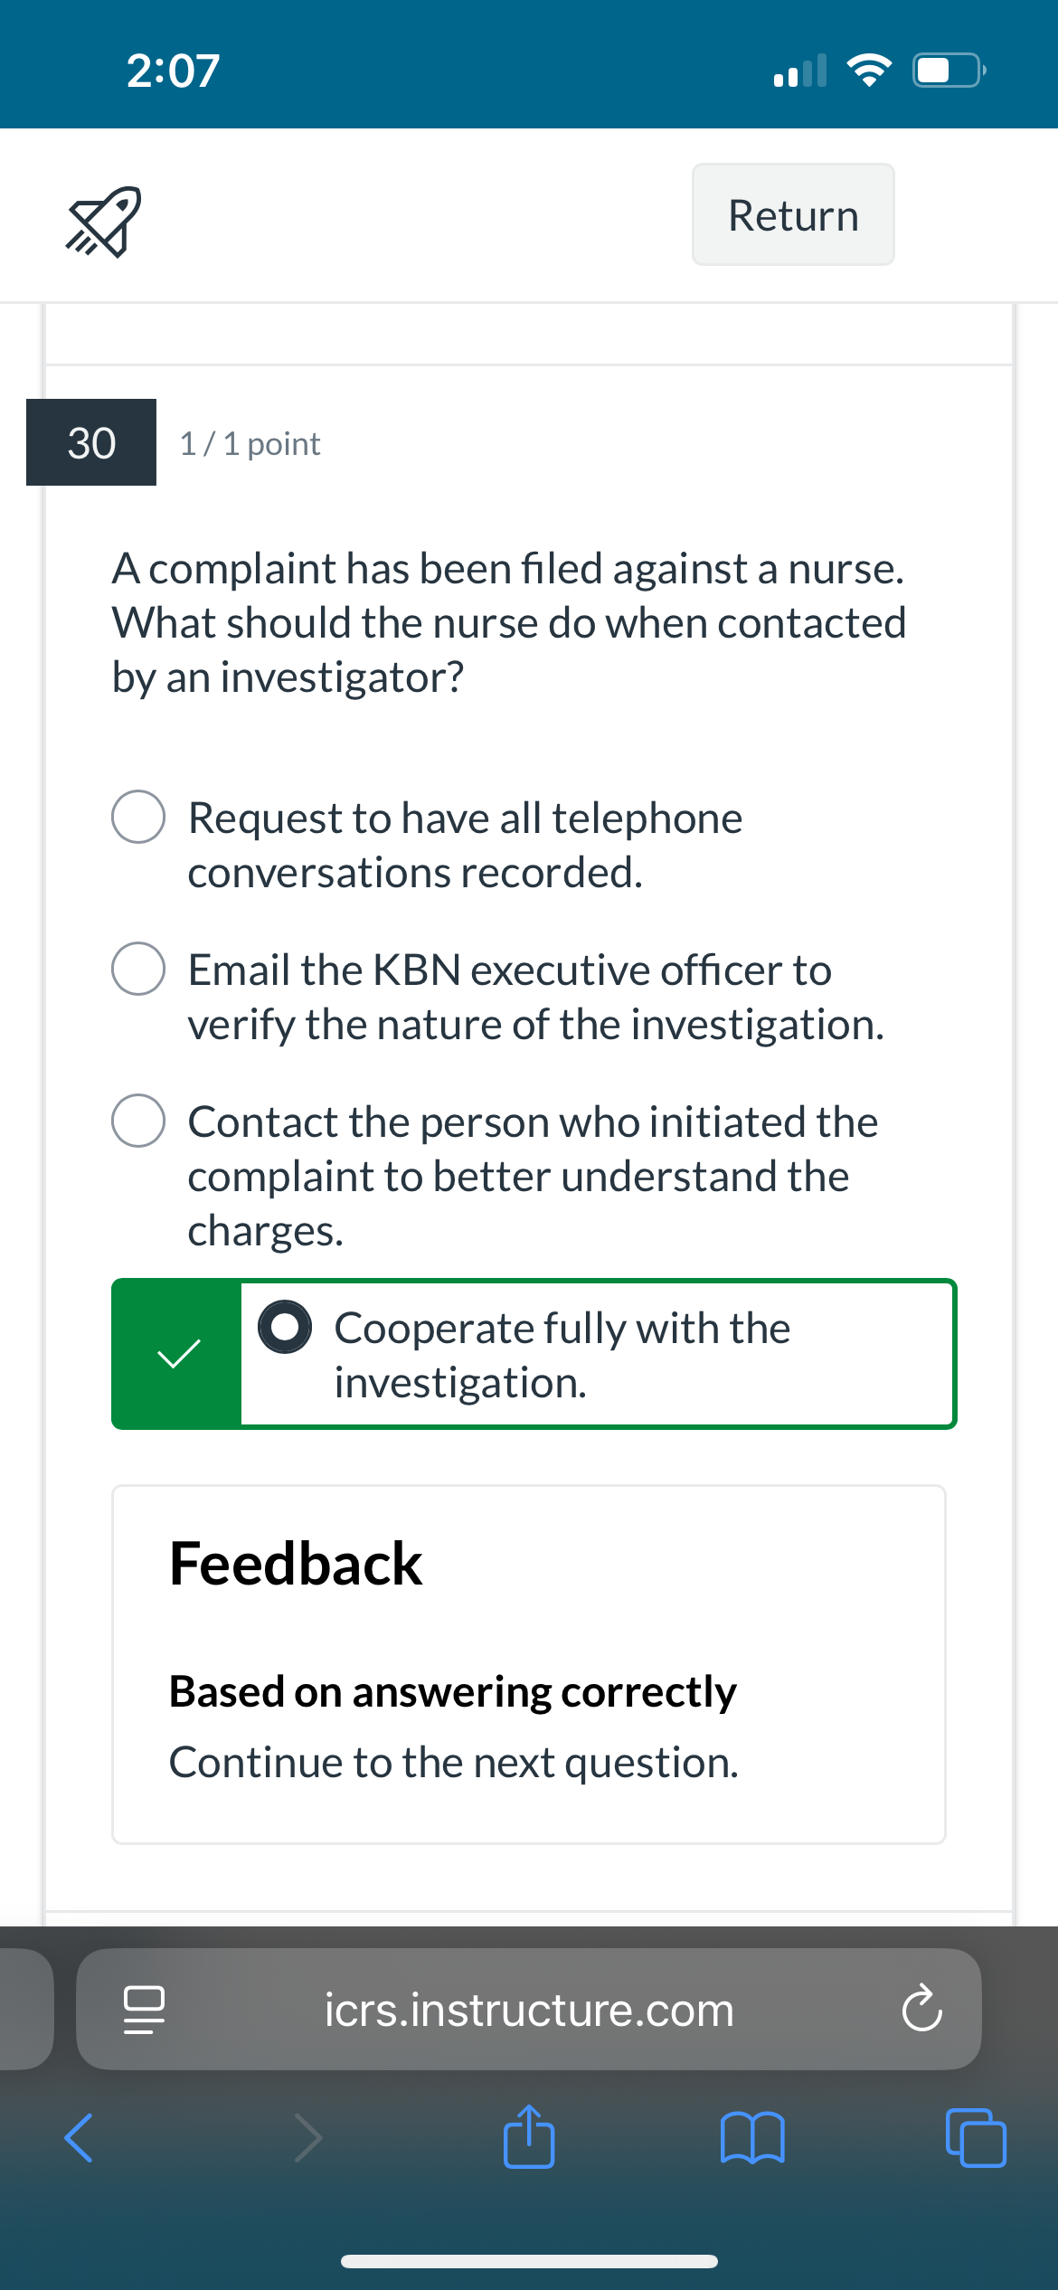Click the Return button

(x=793, y=214)
